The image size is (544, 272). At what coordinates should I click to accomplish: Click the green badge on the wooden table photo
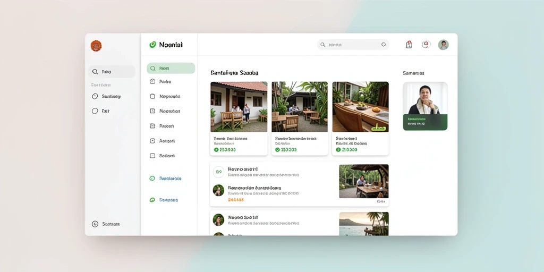click(379, 129)
